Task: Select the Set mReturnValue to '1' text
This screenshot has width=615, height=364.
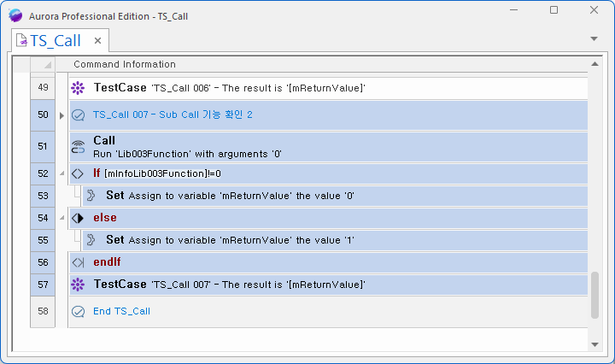Action: click(230, 239)
